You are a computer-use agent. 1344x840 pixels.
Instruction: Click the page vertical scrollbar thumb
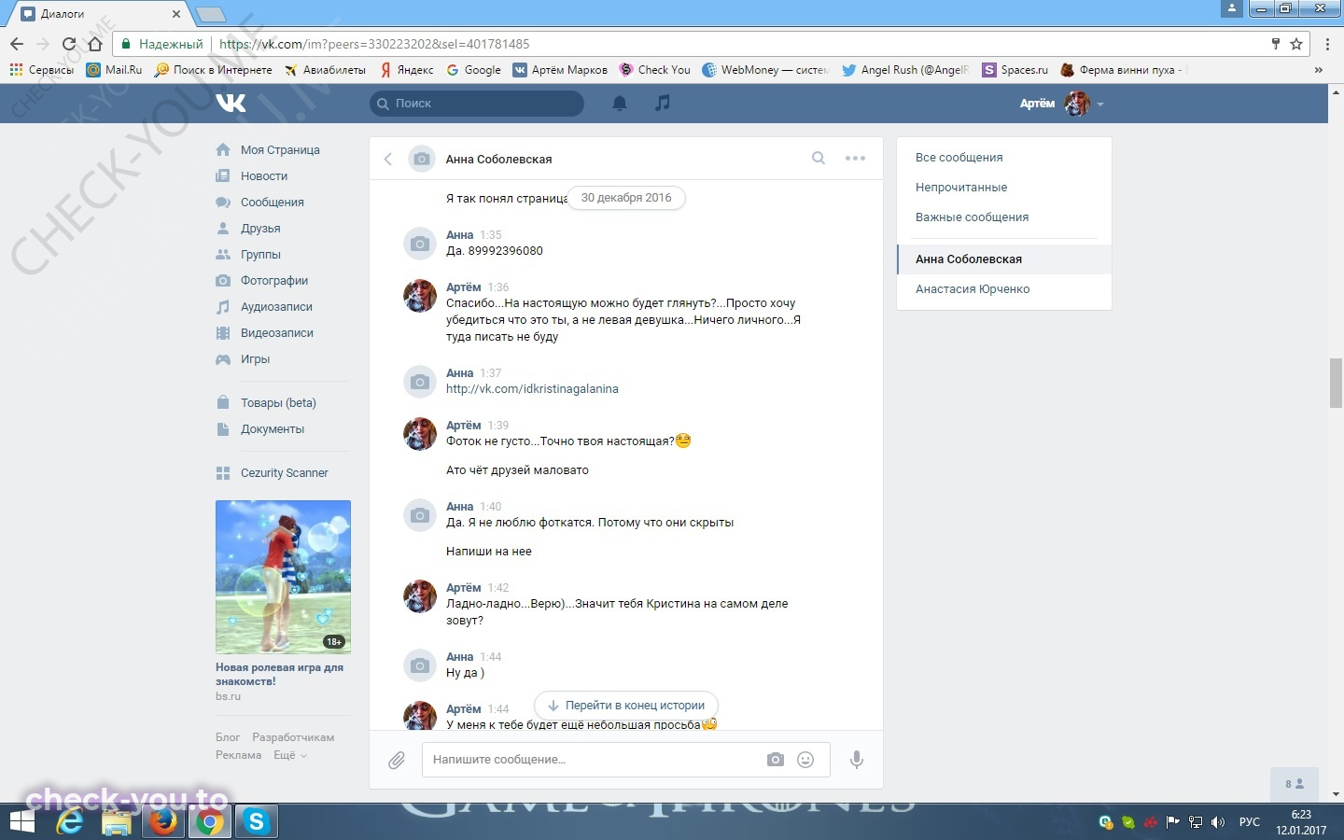click(x=1336, y=383)
